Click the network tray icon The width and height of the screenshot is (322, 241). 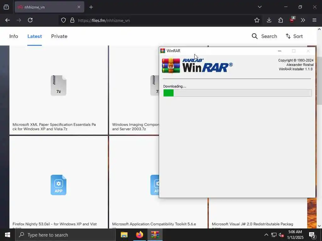pos(274,235)
